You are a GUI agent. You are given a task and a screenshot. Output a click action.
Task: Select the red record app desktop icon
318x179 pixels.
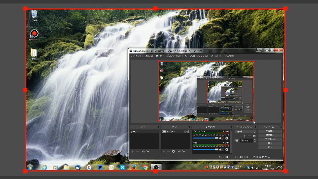click(x=34, y=35)
